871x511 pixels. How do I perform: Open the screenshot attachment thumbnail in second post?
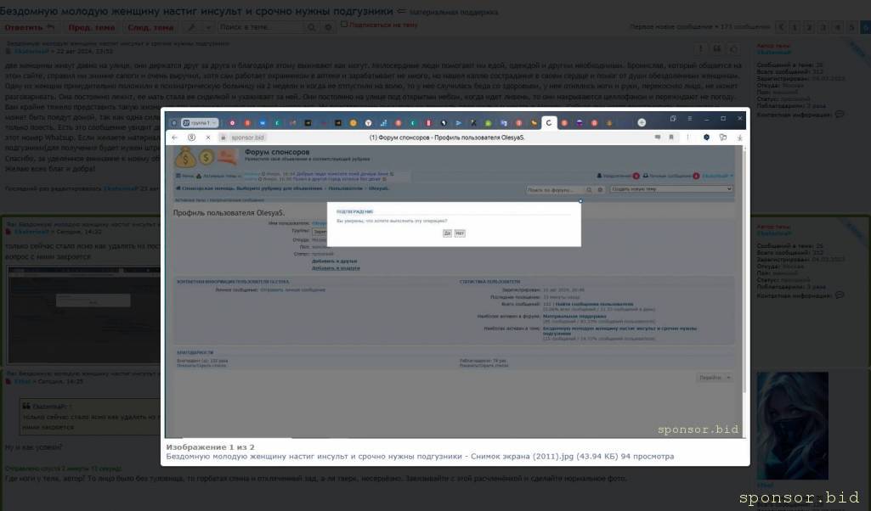(81, 302)
